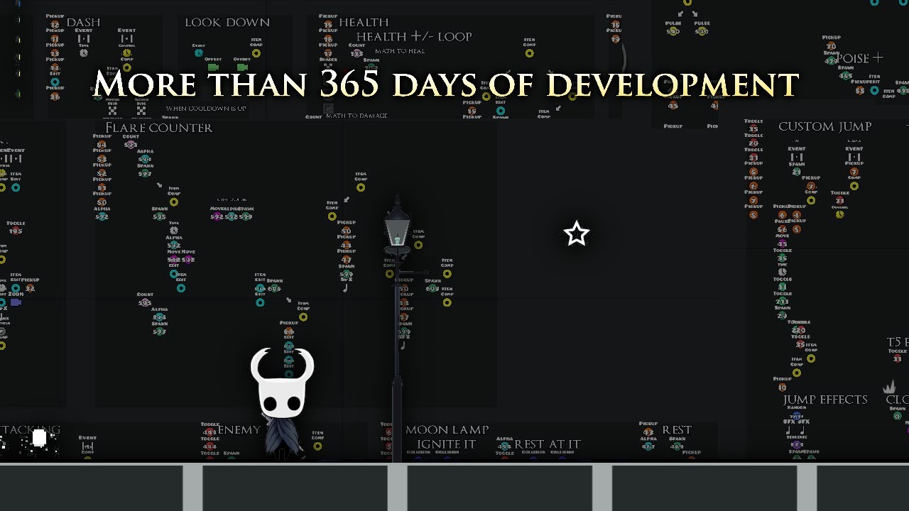Select the Count trigger in the Health group

pyautogui.click(x=356, y=53)
